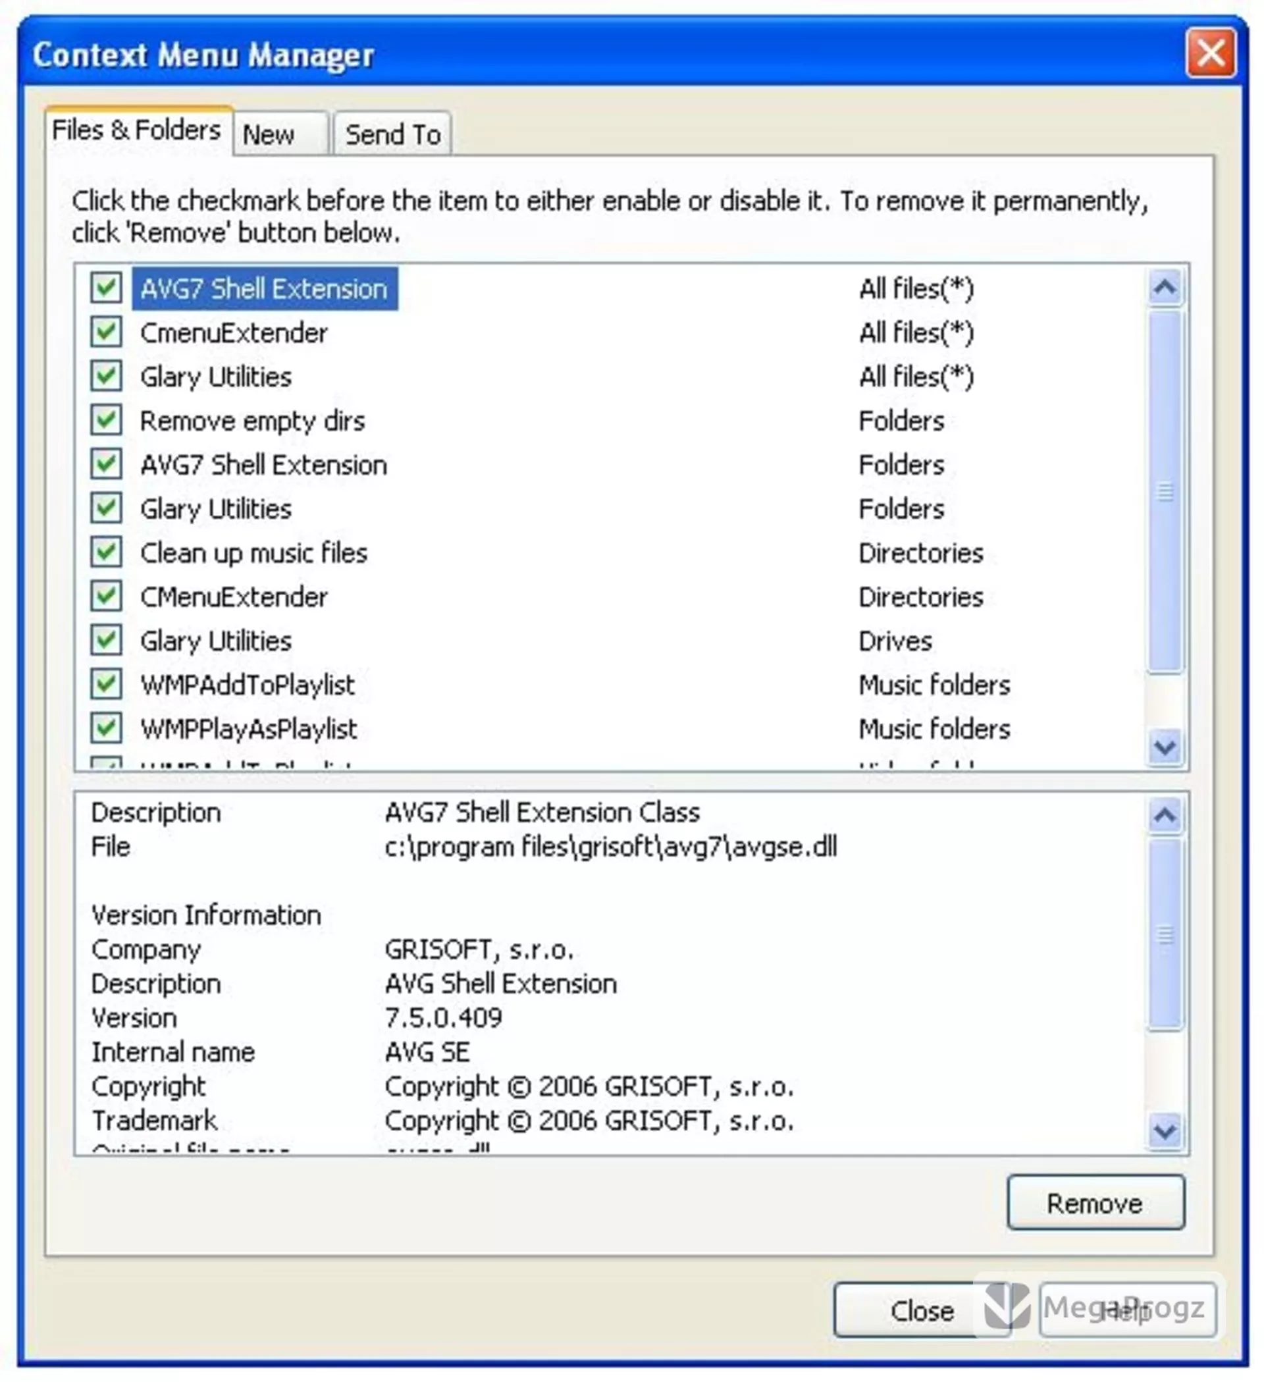
Task: Disable the Remove empty dirs checkbox
Action: tap(106, 420)
